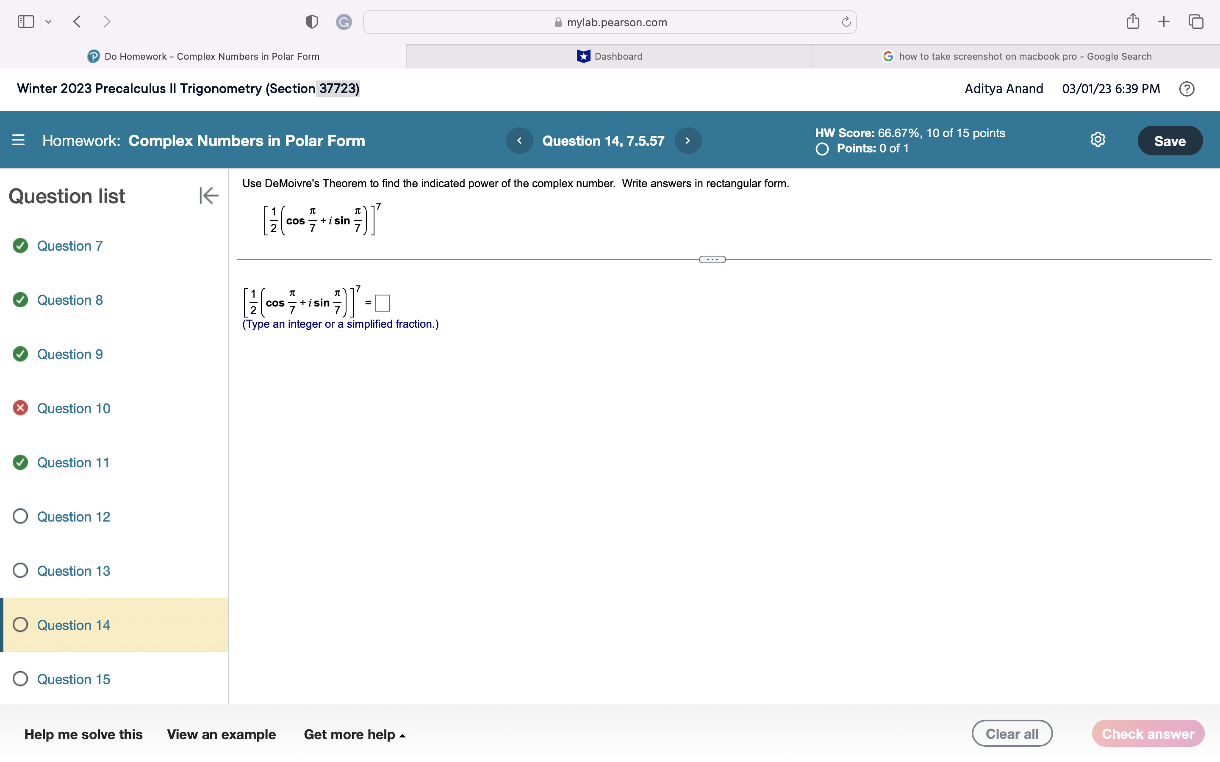
Task: Select the Question 15 radio button
Action: coord(20,679)
